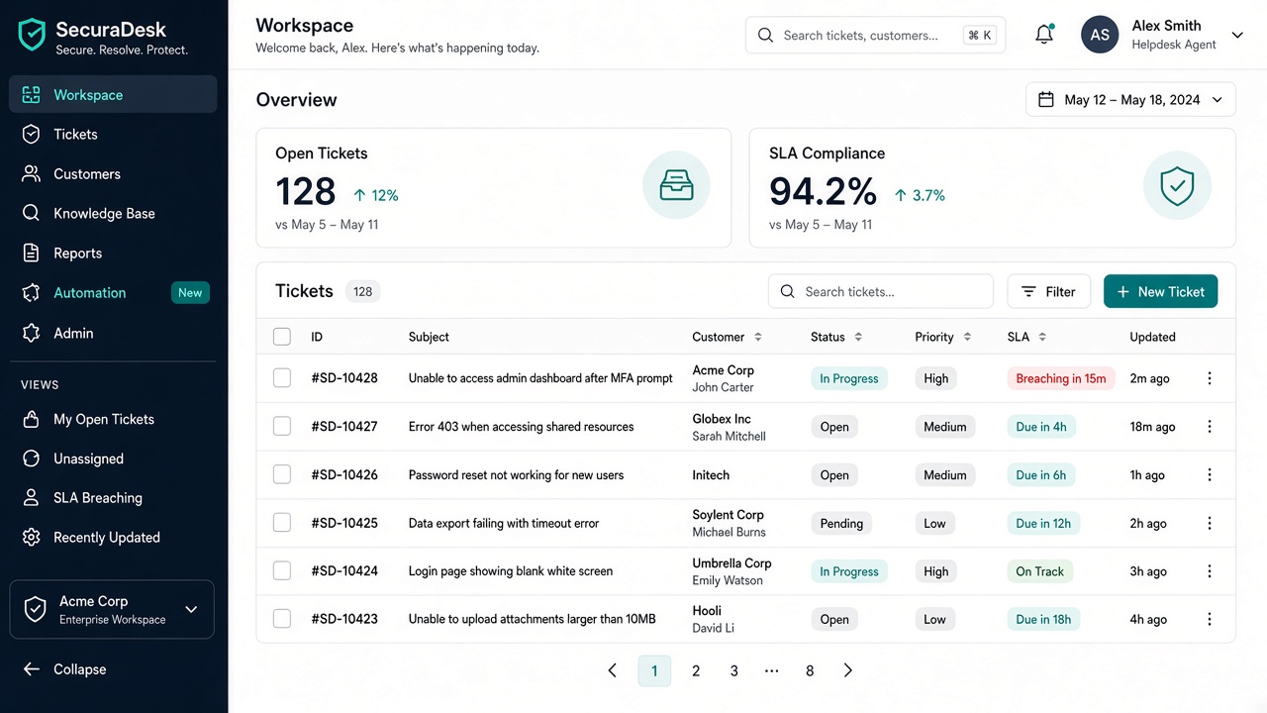
Task: Check the box for ticket #SD-10425
Action: pyautogui.click(x=282, y=523)
